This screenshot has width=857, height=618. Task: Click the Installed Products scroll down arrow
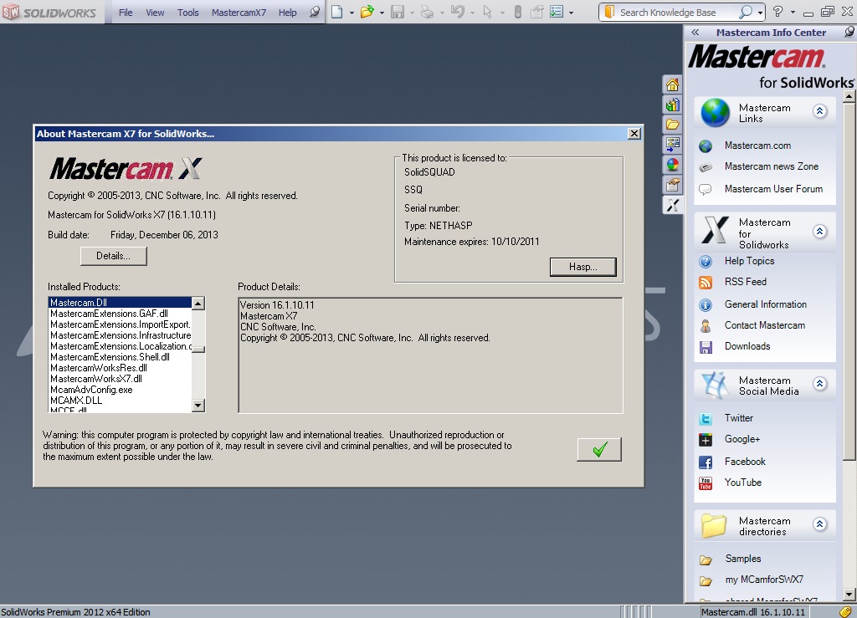pyautogui.click(x=198, y=406)
